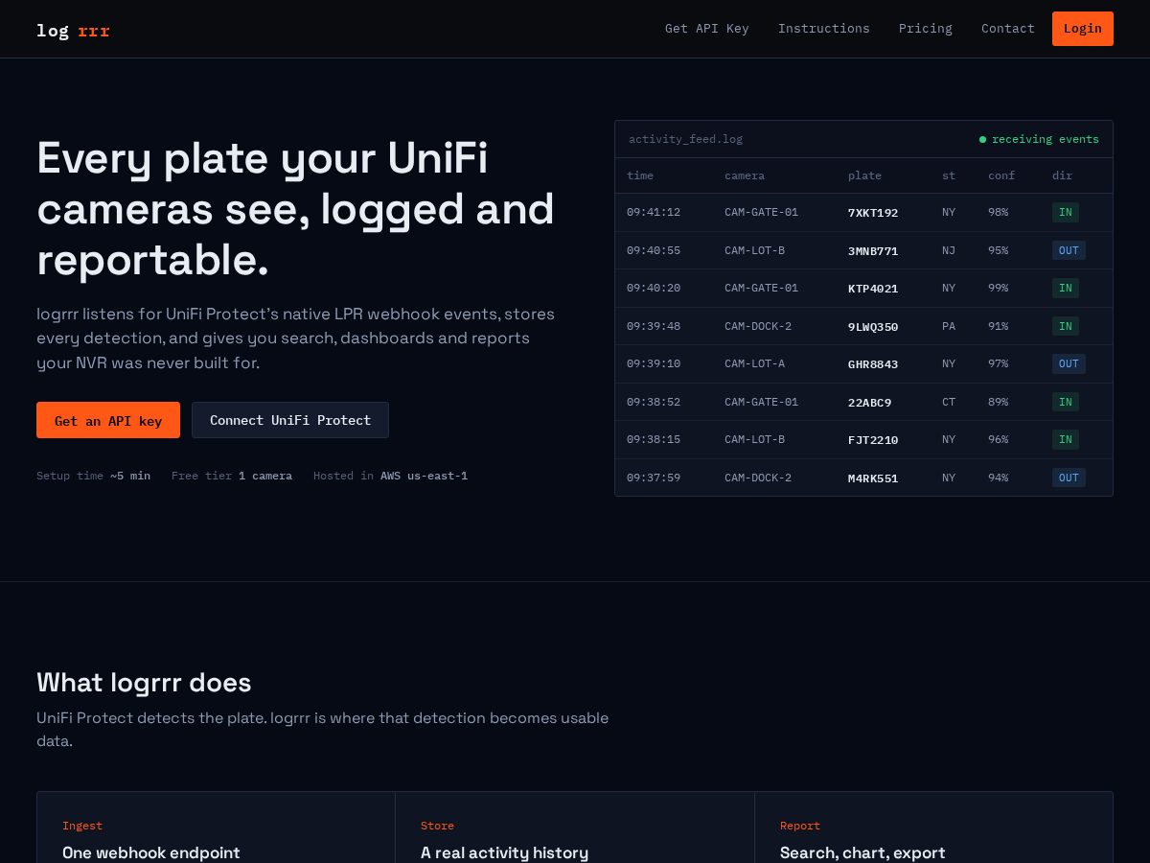Click the OUT badge on the M4RK551 row
The width and height of the screenshot is (1150, 863).
pos(1069,478)
